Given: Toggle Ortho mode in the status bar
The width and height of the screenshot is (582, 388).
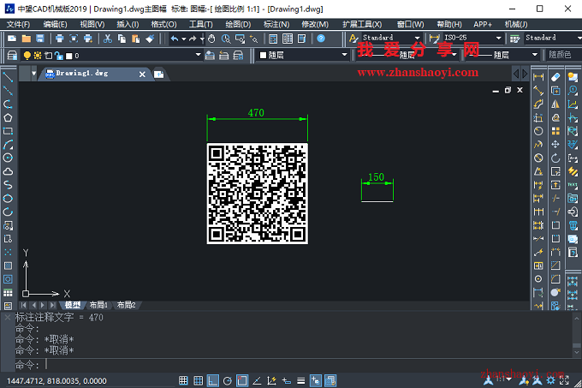Looking at the screenshot, I should (212, 380).
